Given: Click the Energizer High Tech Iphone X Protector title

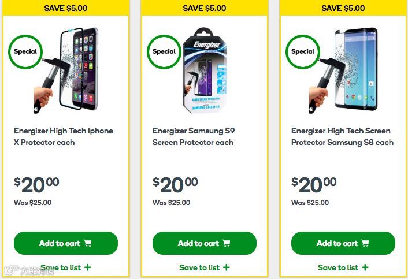Looking at the screenshot, I should tap(64, 136).
